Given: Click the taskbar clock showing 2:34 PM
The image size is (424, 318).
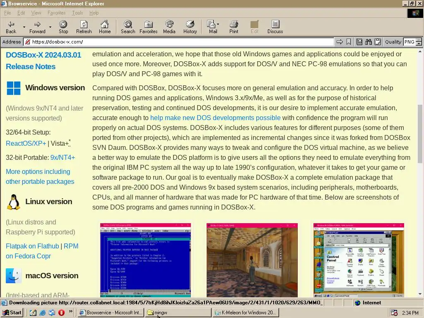Looking at the screenshot, I should (x=410, y=313).
